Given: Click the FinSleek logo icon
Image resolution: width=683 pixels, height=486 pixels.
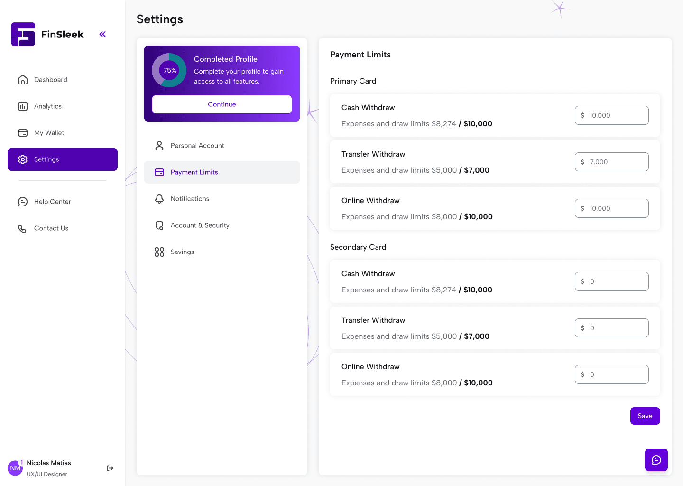Looking at the screenshot, I should [x=23, y=34].
